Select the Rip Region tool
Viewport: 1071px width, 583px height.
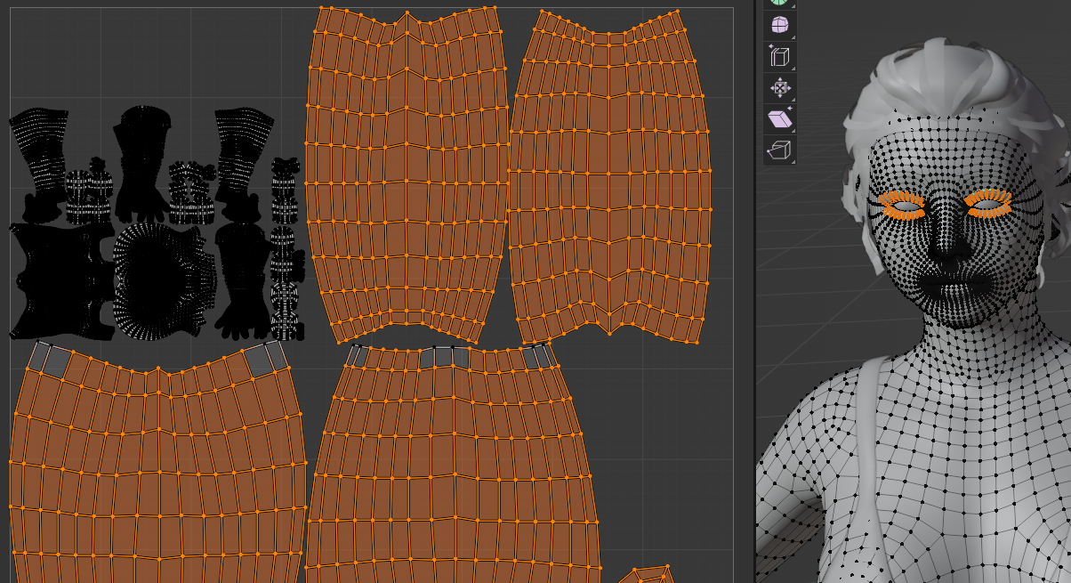(x=780, y=150)
